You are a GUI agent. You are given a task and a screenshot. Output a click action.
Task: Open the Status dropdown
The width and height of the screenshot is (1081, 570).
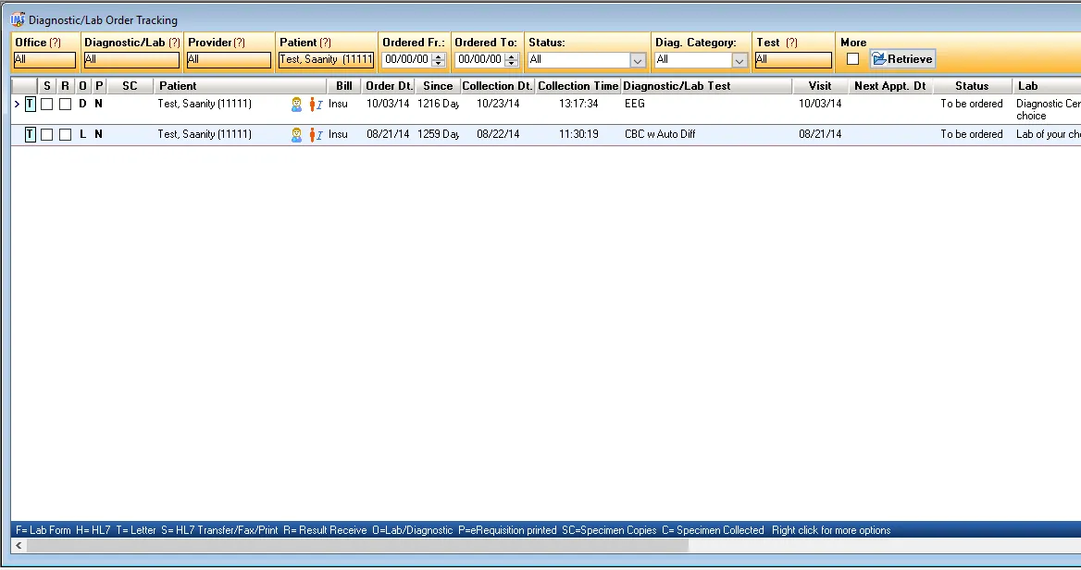(x=638, y=60)
